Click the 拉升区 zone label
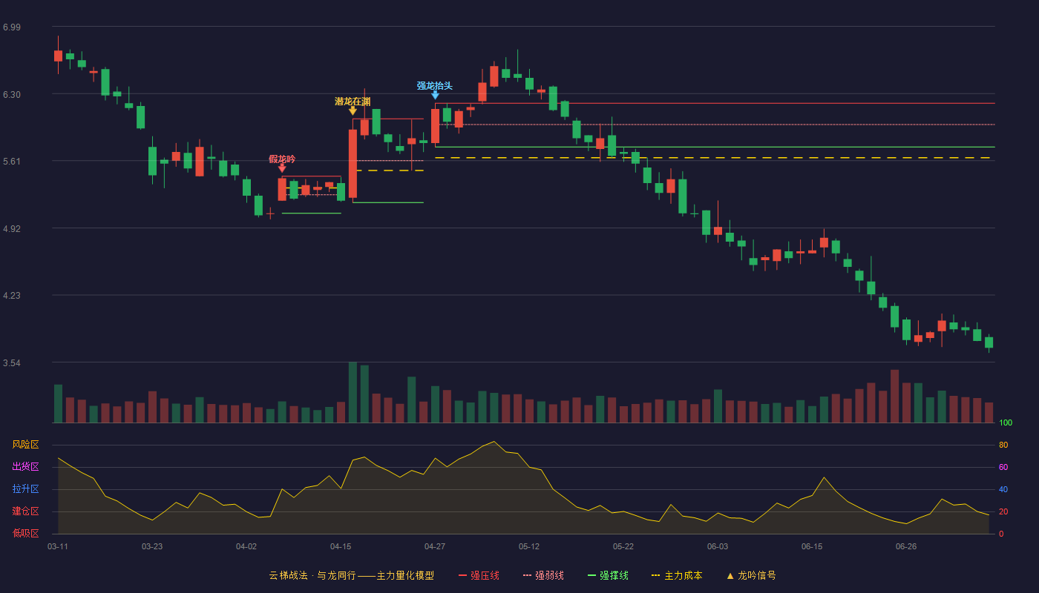 pyautogui.click(x=25, y=488)
